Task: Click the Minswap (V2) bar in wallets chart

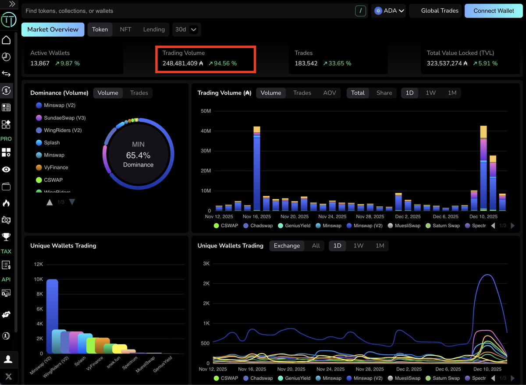Action: 52,316
